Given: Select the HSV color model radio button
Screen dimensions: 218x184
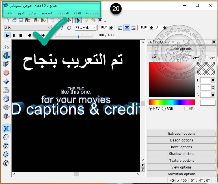Looking at the screenshot, I should pos(151,109).
